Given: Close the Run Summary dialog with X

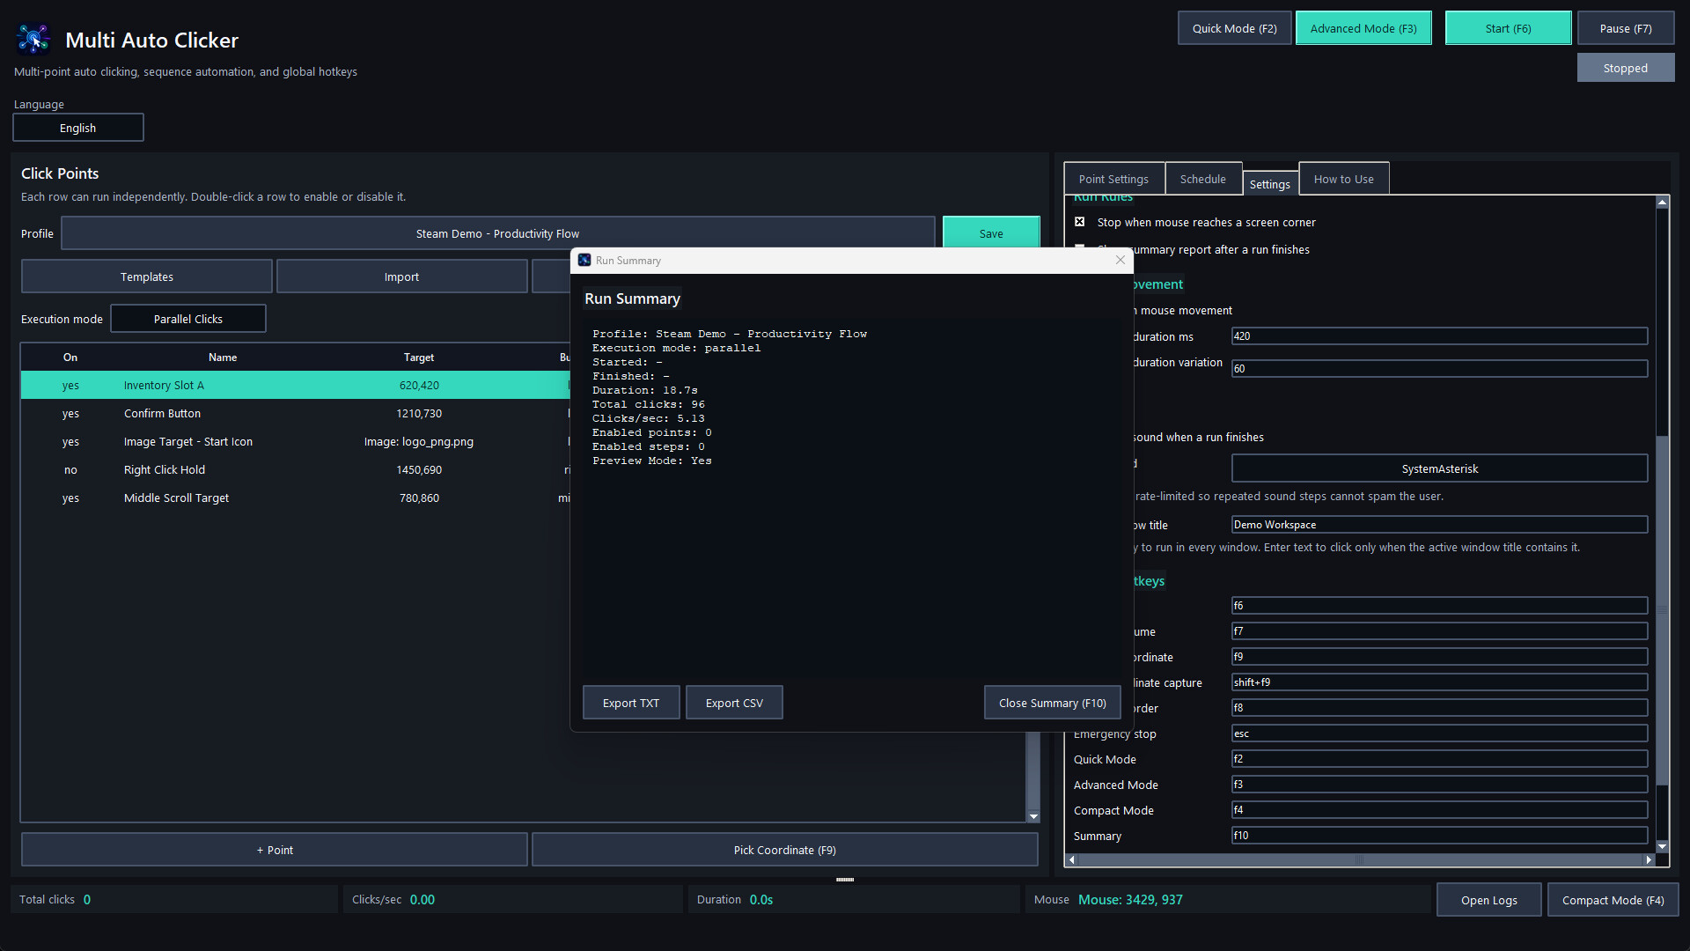Looking at the screenshot, I should click(1120, 260).
